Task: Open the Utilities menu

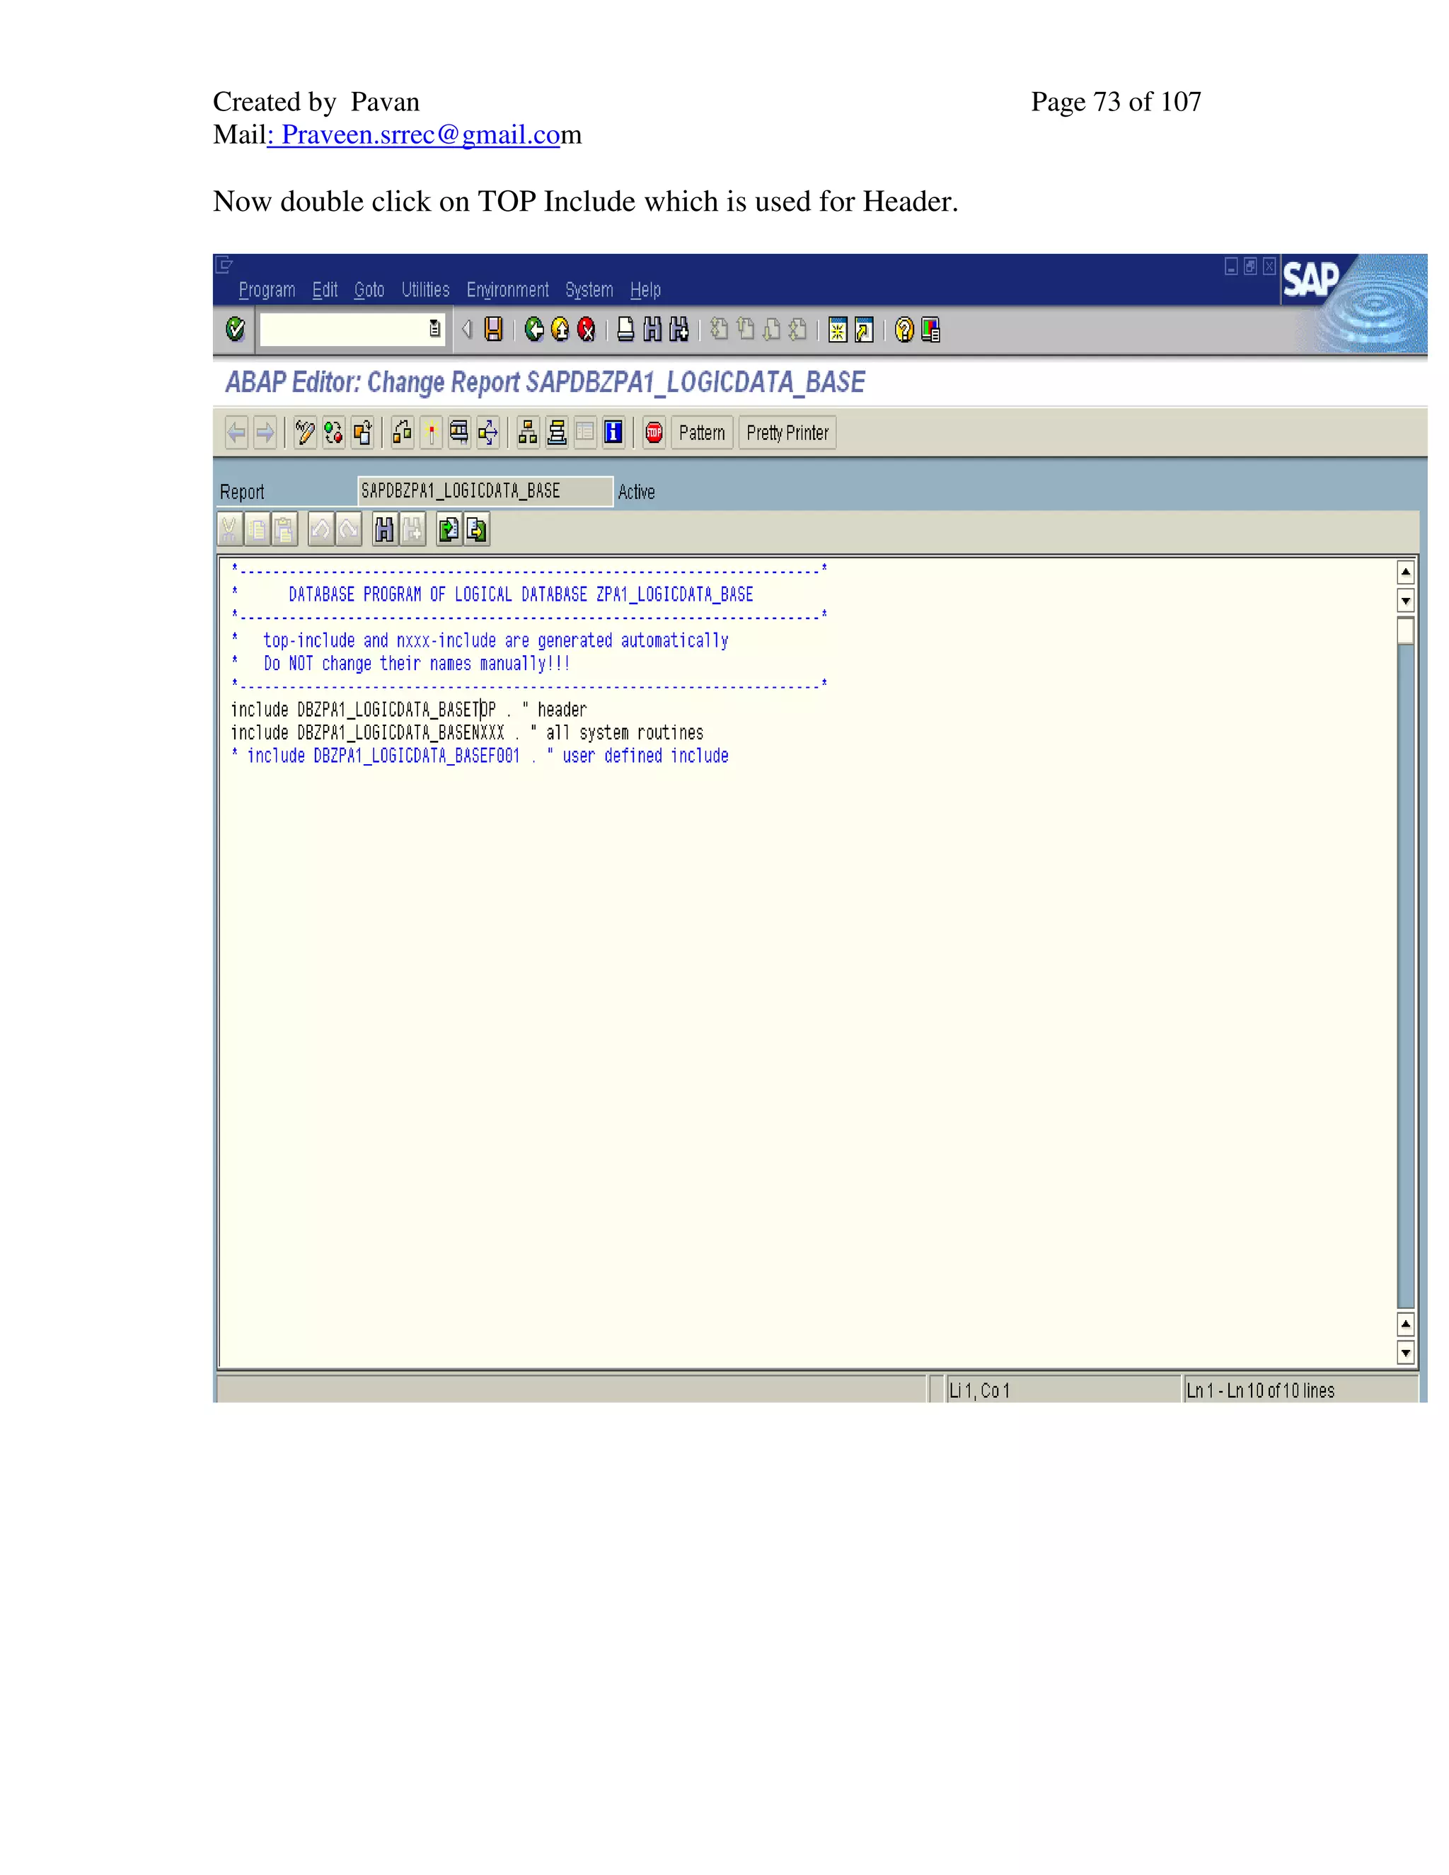Action: [x=425, y=290]
